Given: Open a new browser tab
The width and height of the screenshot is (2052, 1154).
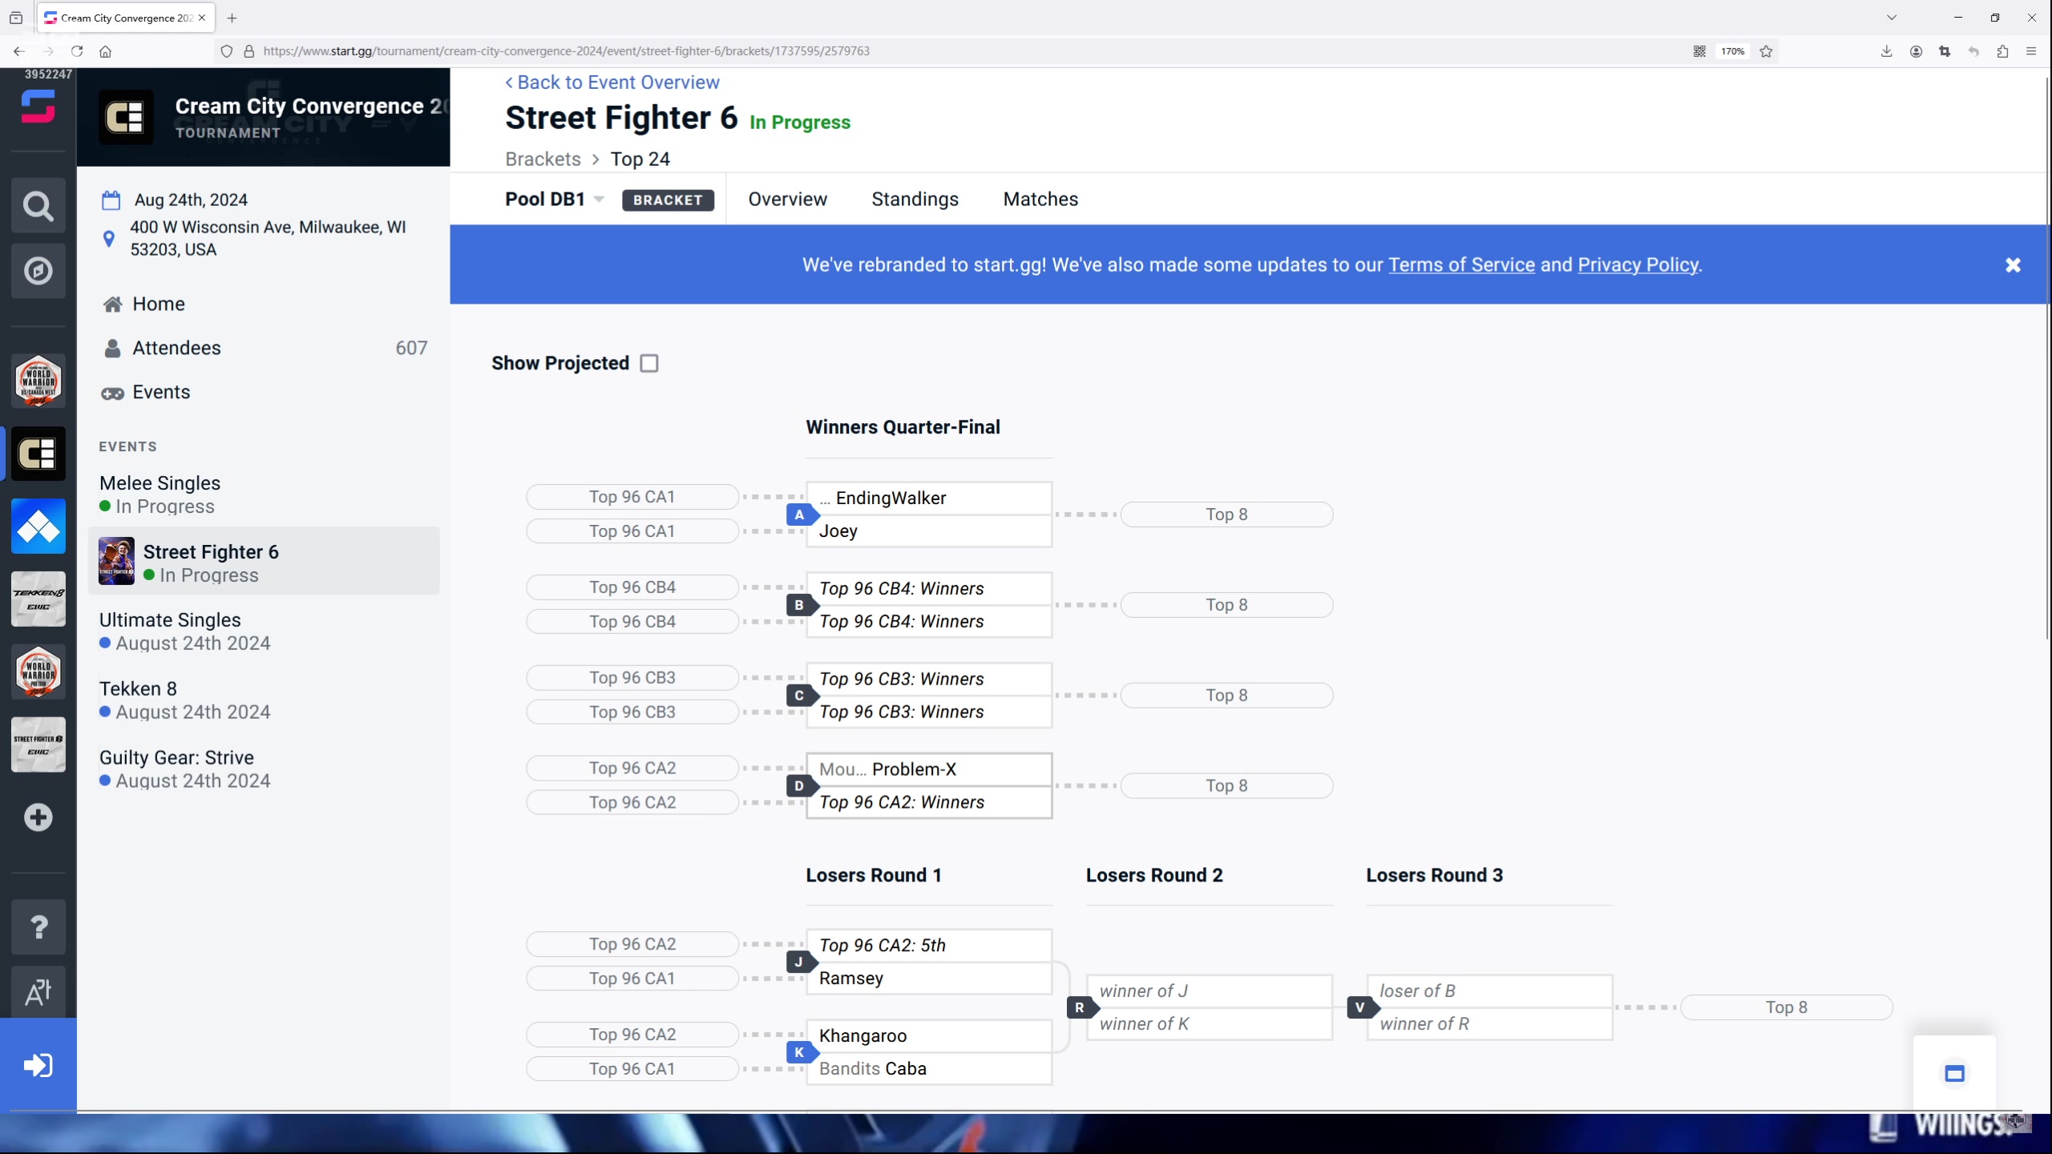Looking at the screenshot, I should click(232, 18).
